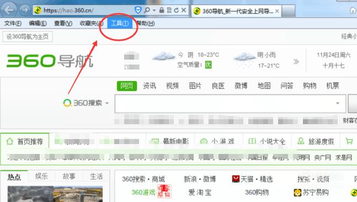Open the 首页推荐 tab
The image size is (357, 202).
[x=25, y=141]
